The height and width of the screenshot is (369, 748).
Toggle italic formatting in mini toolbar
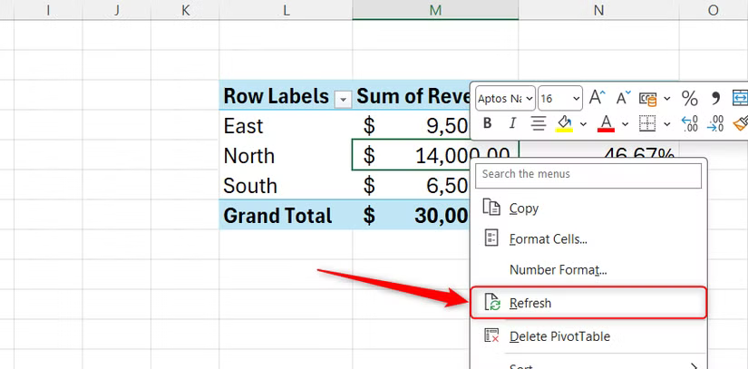coord(512,123)
